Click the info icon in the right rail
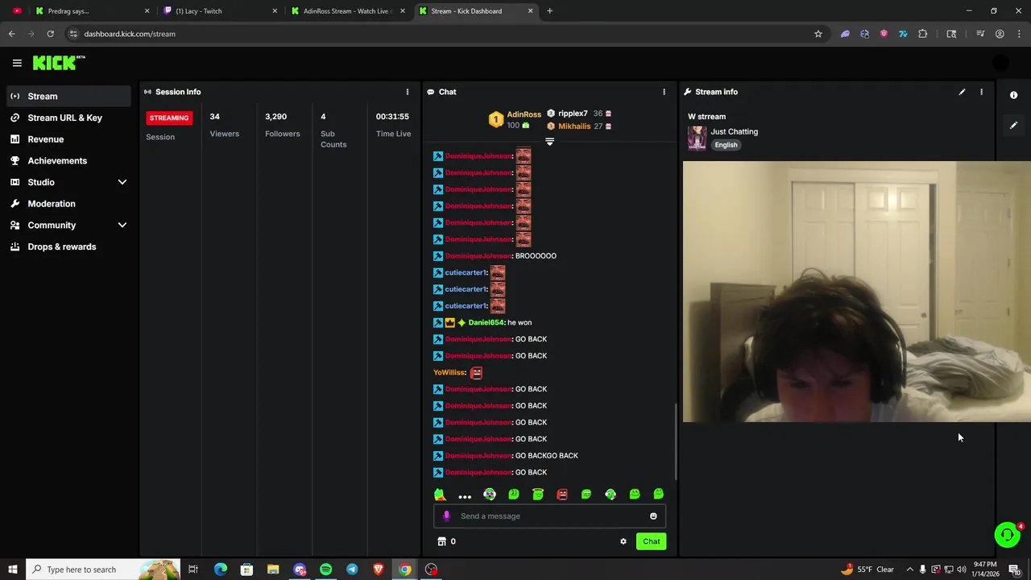This screenshot has height=580, width=1031. click(1013, 95)
